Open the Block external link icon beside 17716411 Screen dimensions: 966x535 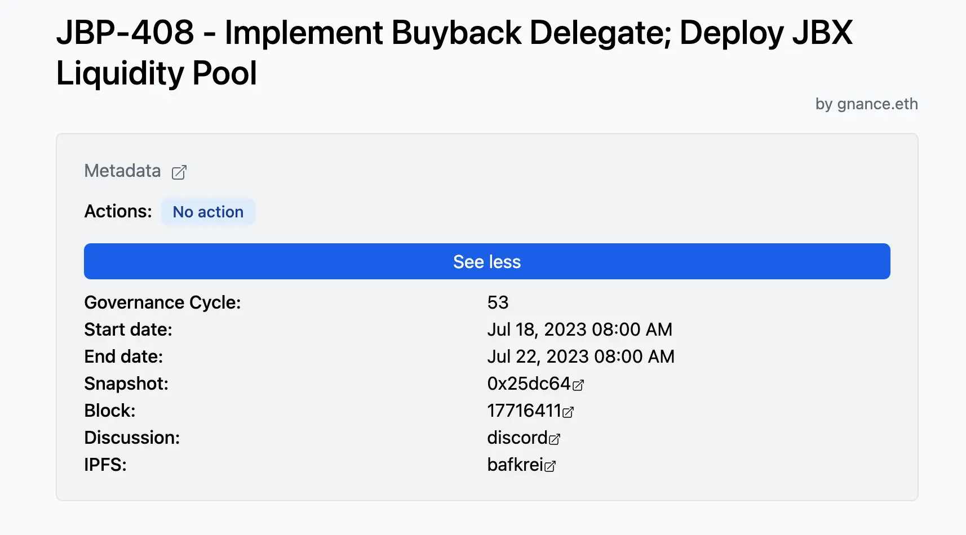(568, 412)
